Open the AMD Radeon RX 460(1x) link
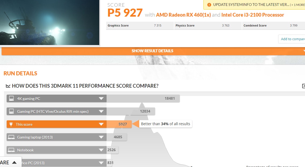305x167 pixels. [183, 15]
